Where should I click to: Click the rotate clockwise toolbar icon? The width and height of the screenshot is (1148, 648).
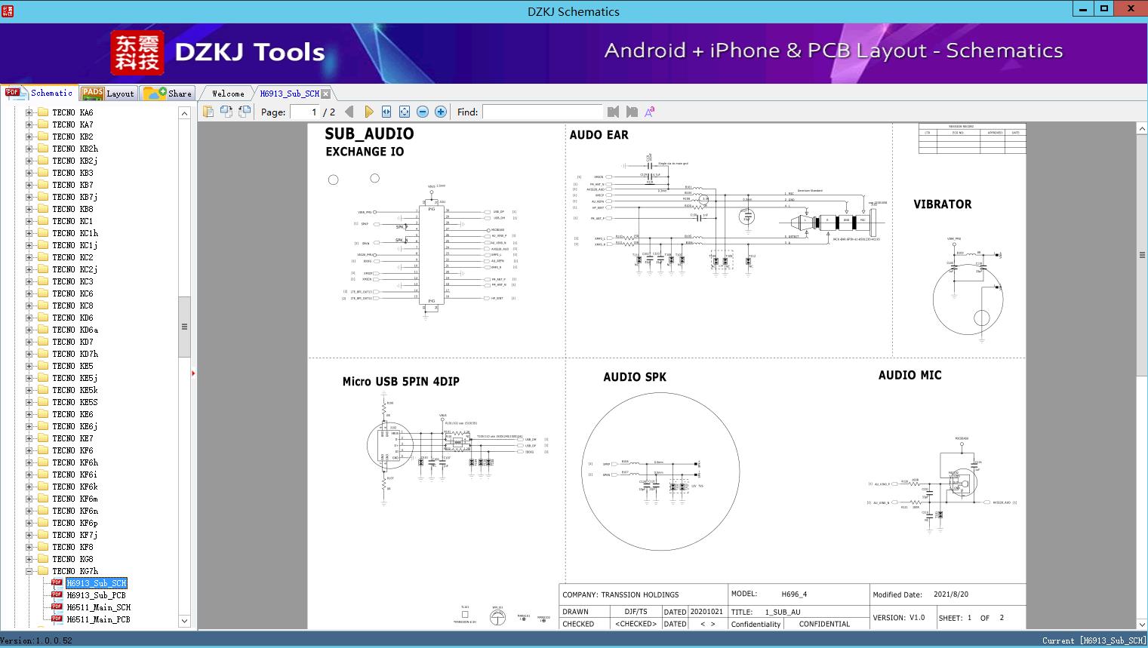245,112
